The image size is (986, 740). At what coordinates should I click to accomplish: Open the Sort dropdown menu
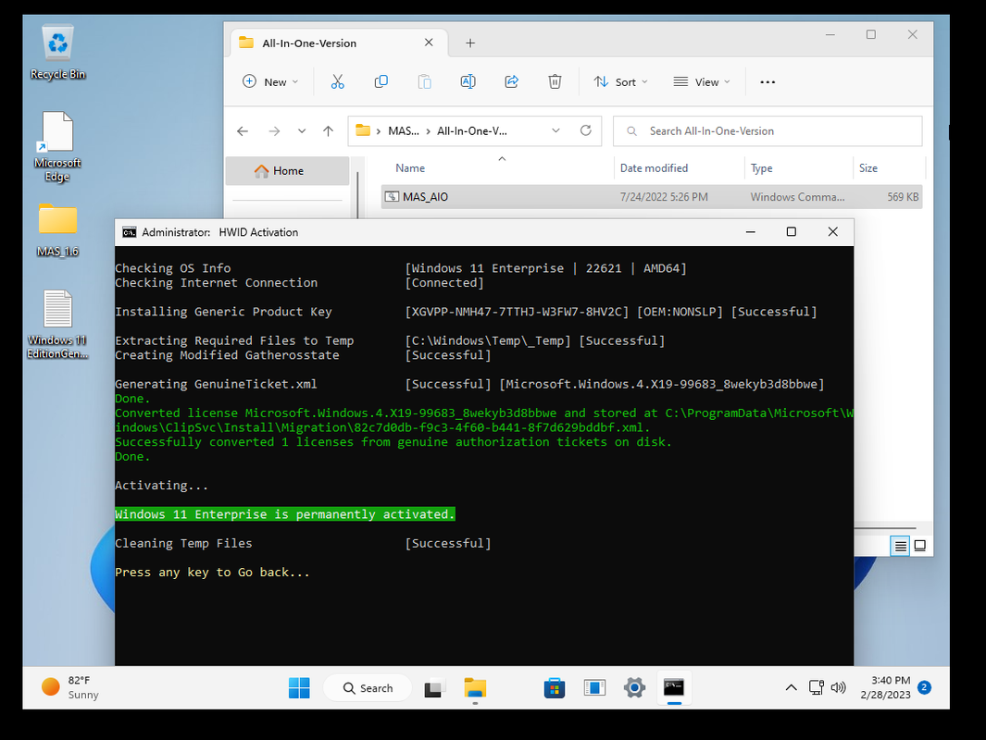pyautogui.click(x=620, y=81)
